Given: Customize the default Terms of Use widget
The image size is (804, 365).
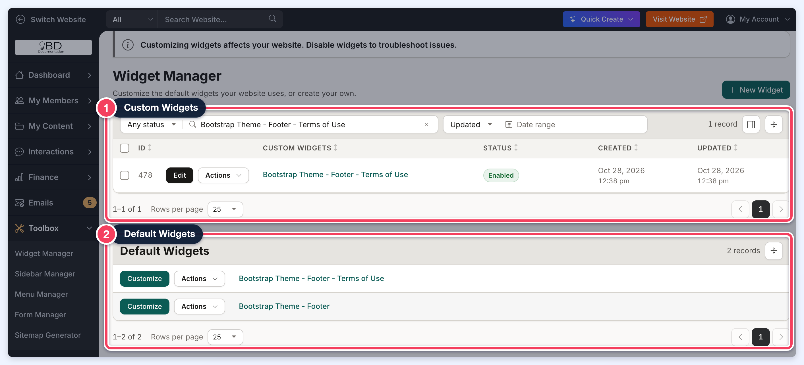Looking at the screenshot, I should [x=144, y=279].
